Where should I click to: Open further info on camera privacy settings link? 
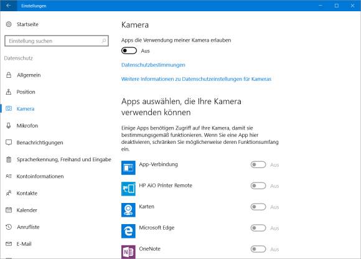[196, 79]
